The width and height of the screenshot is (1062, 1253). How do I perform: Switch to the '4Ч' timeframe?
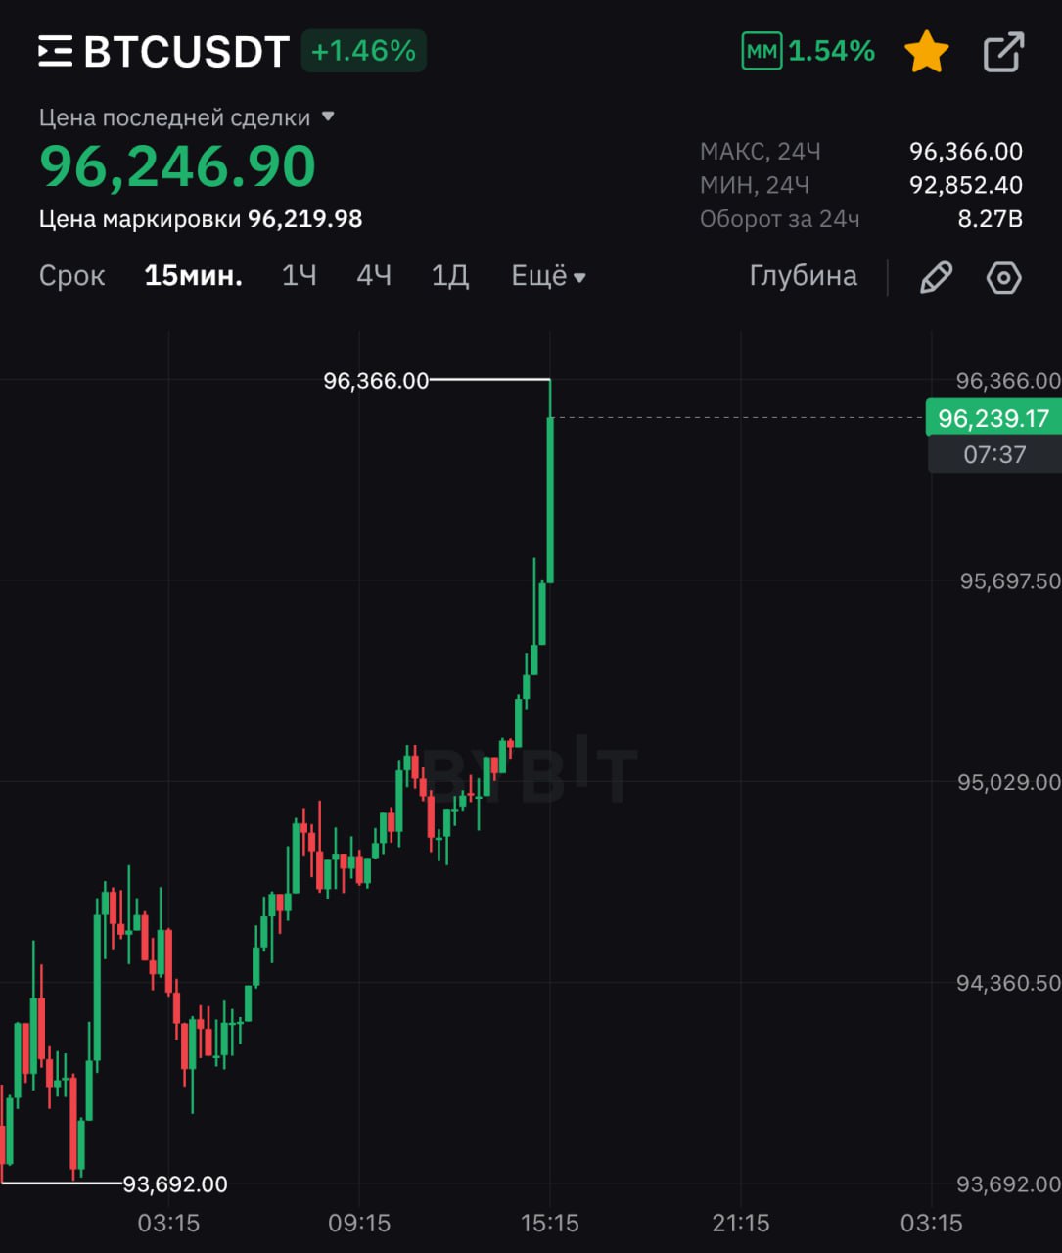pyautogui.click(x=374, y=276)
